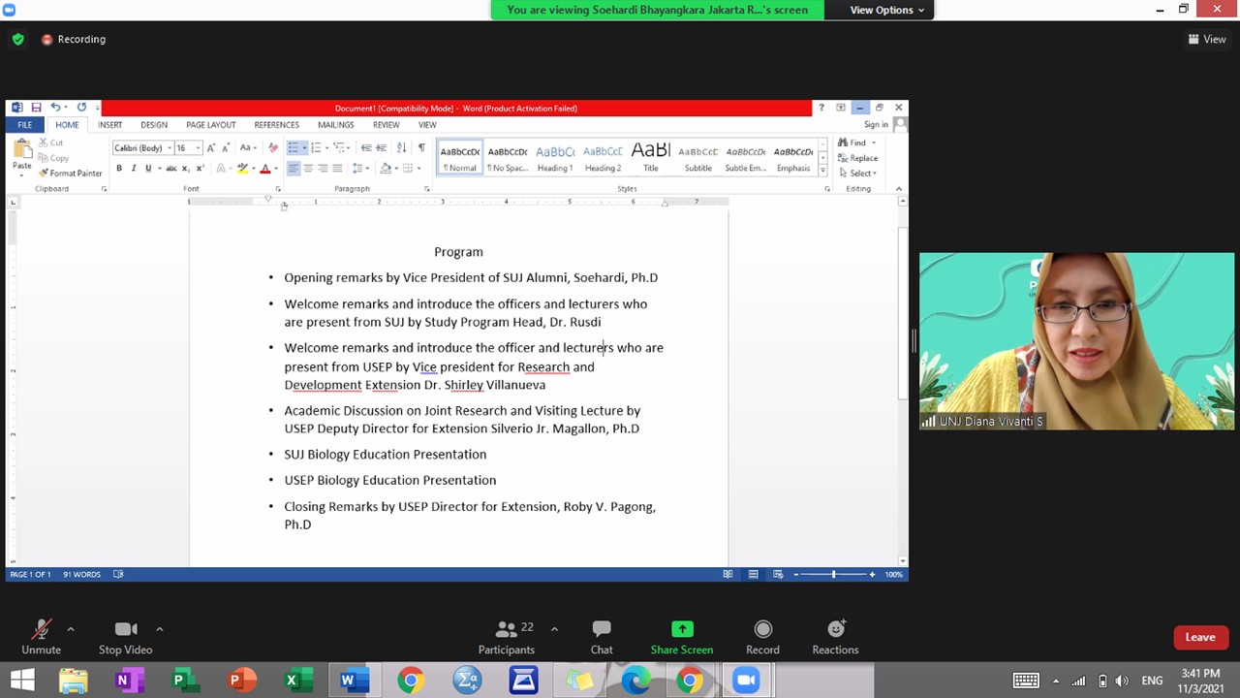Image resolution: width=1240 pixels, height=698 pixels.
Task: Expand video options arrow next to Stop Video
Action: [x=159, y=629]
